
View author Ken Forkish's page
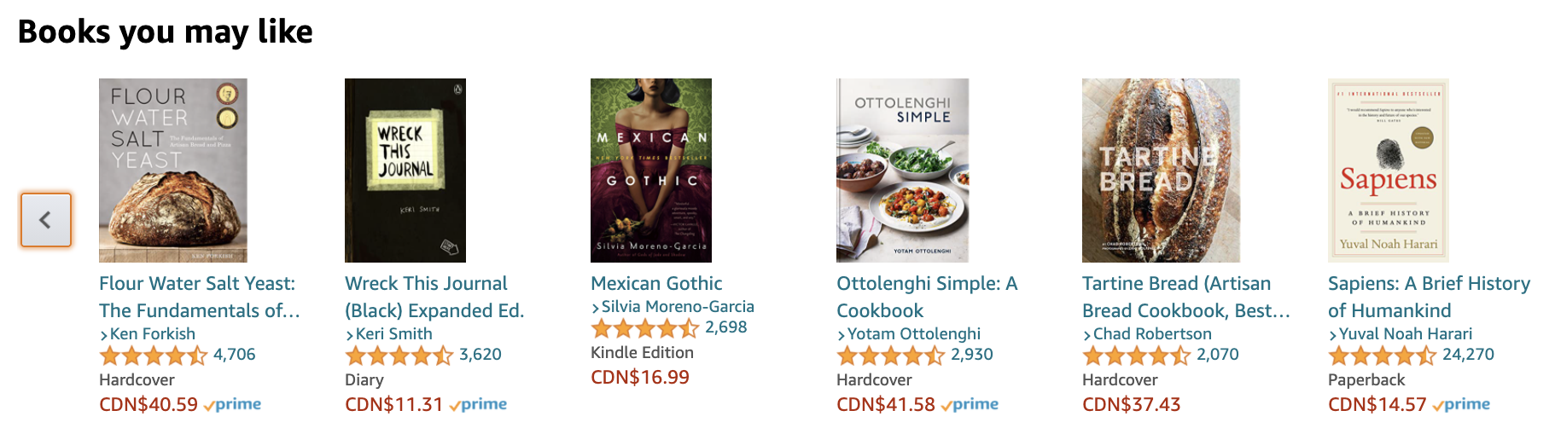tap(152, 333)
